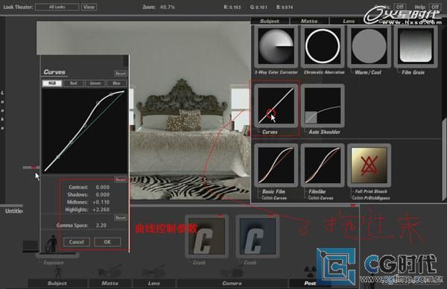The image size is (447, 289).
Task: Click the Midtones value +0.110
Action: tap(101, 202)
